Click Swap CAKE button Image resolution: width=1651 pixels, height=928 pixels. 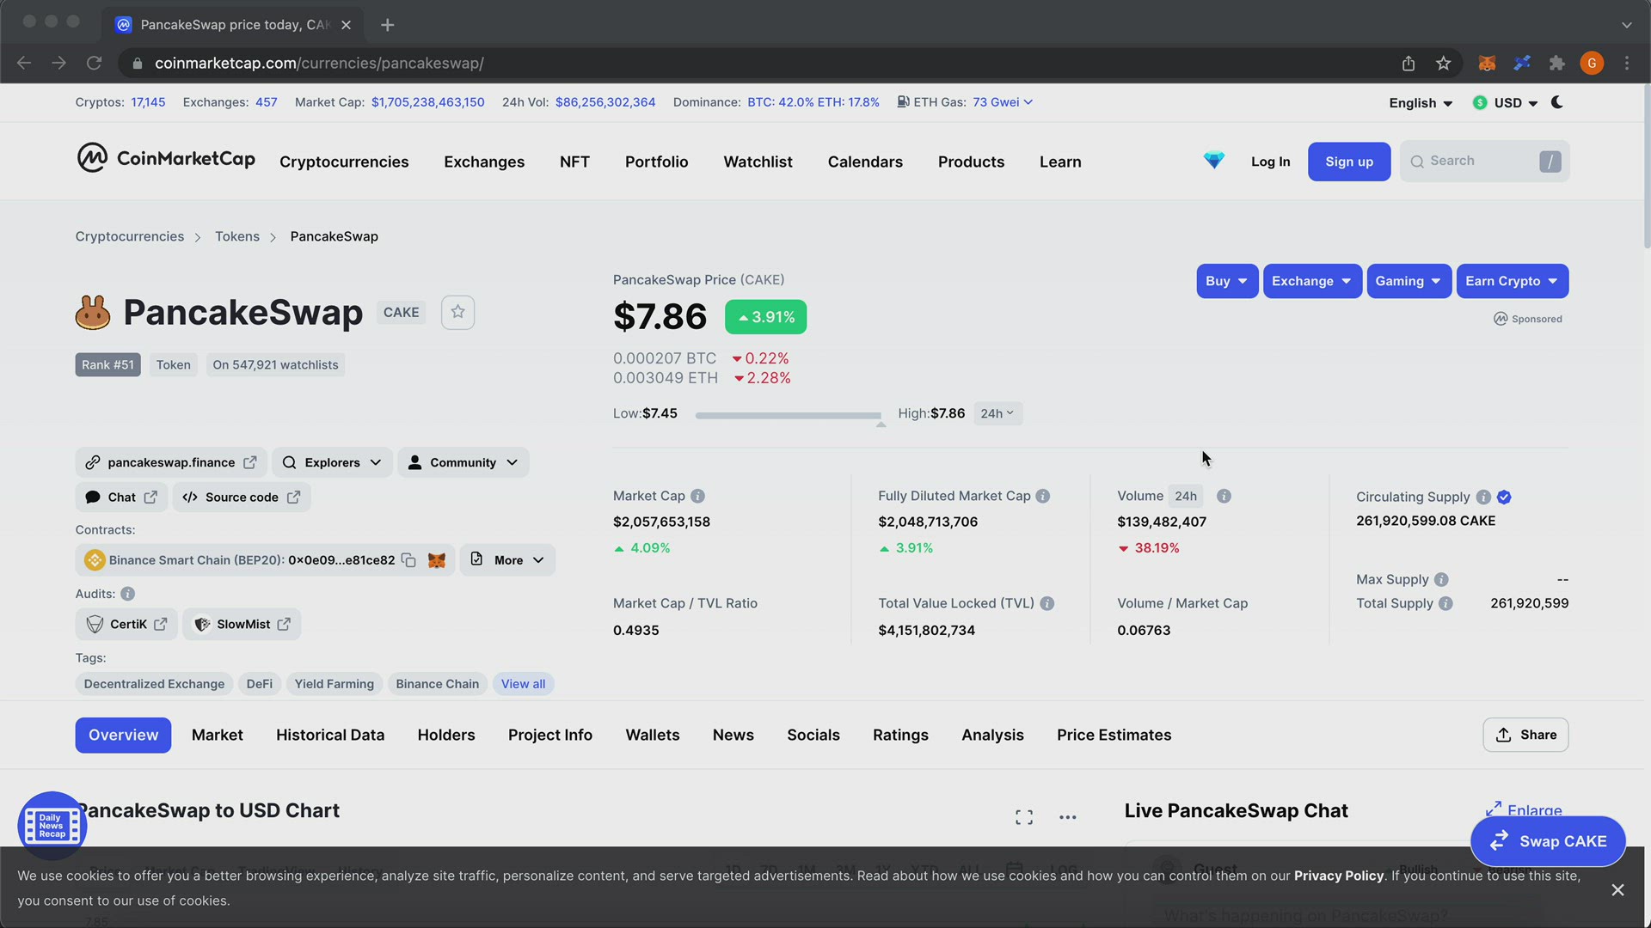[x=1548, y=841]
